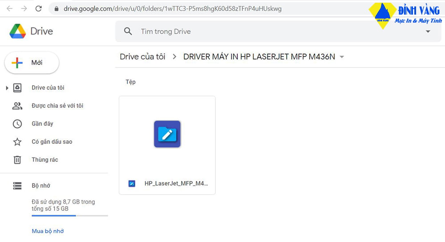The image size is (445, 242).
Task: Click the address bar URL
Action: point(173,9)
